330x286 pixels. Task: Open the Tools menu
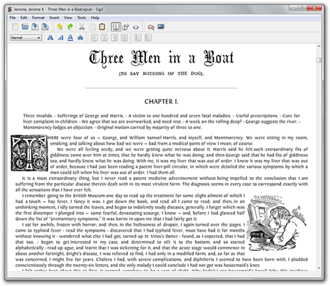point(81,18)
